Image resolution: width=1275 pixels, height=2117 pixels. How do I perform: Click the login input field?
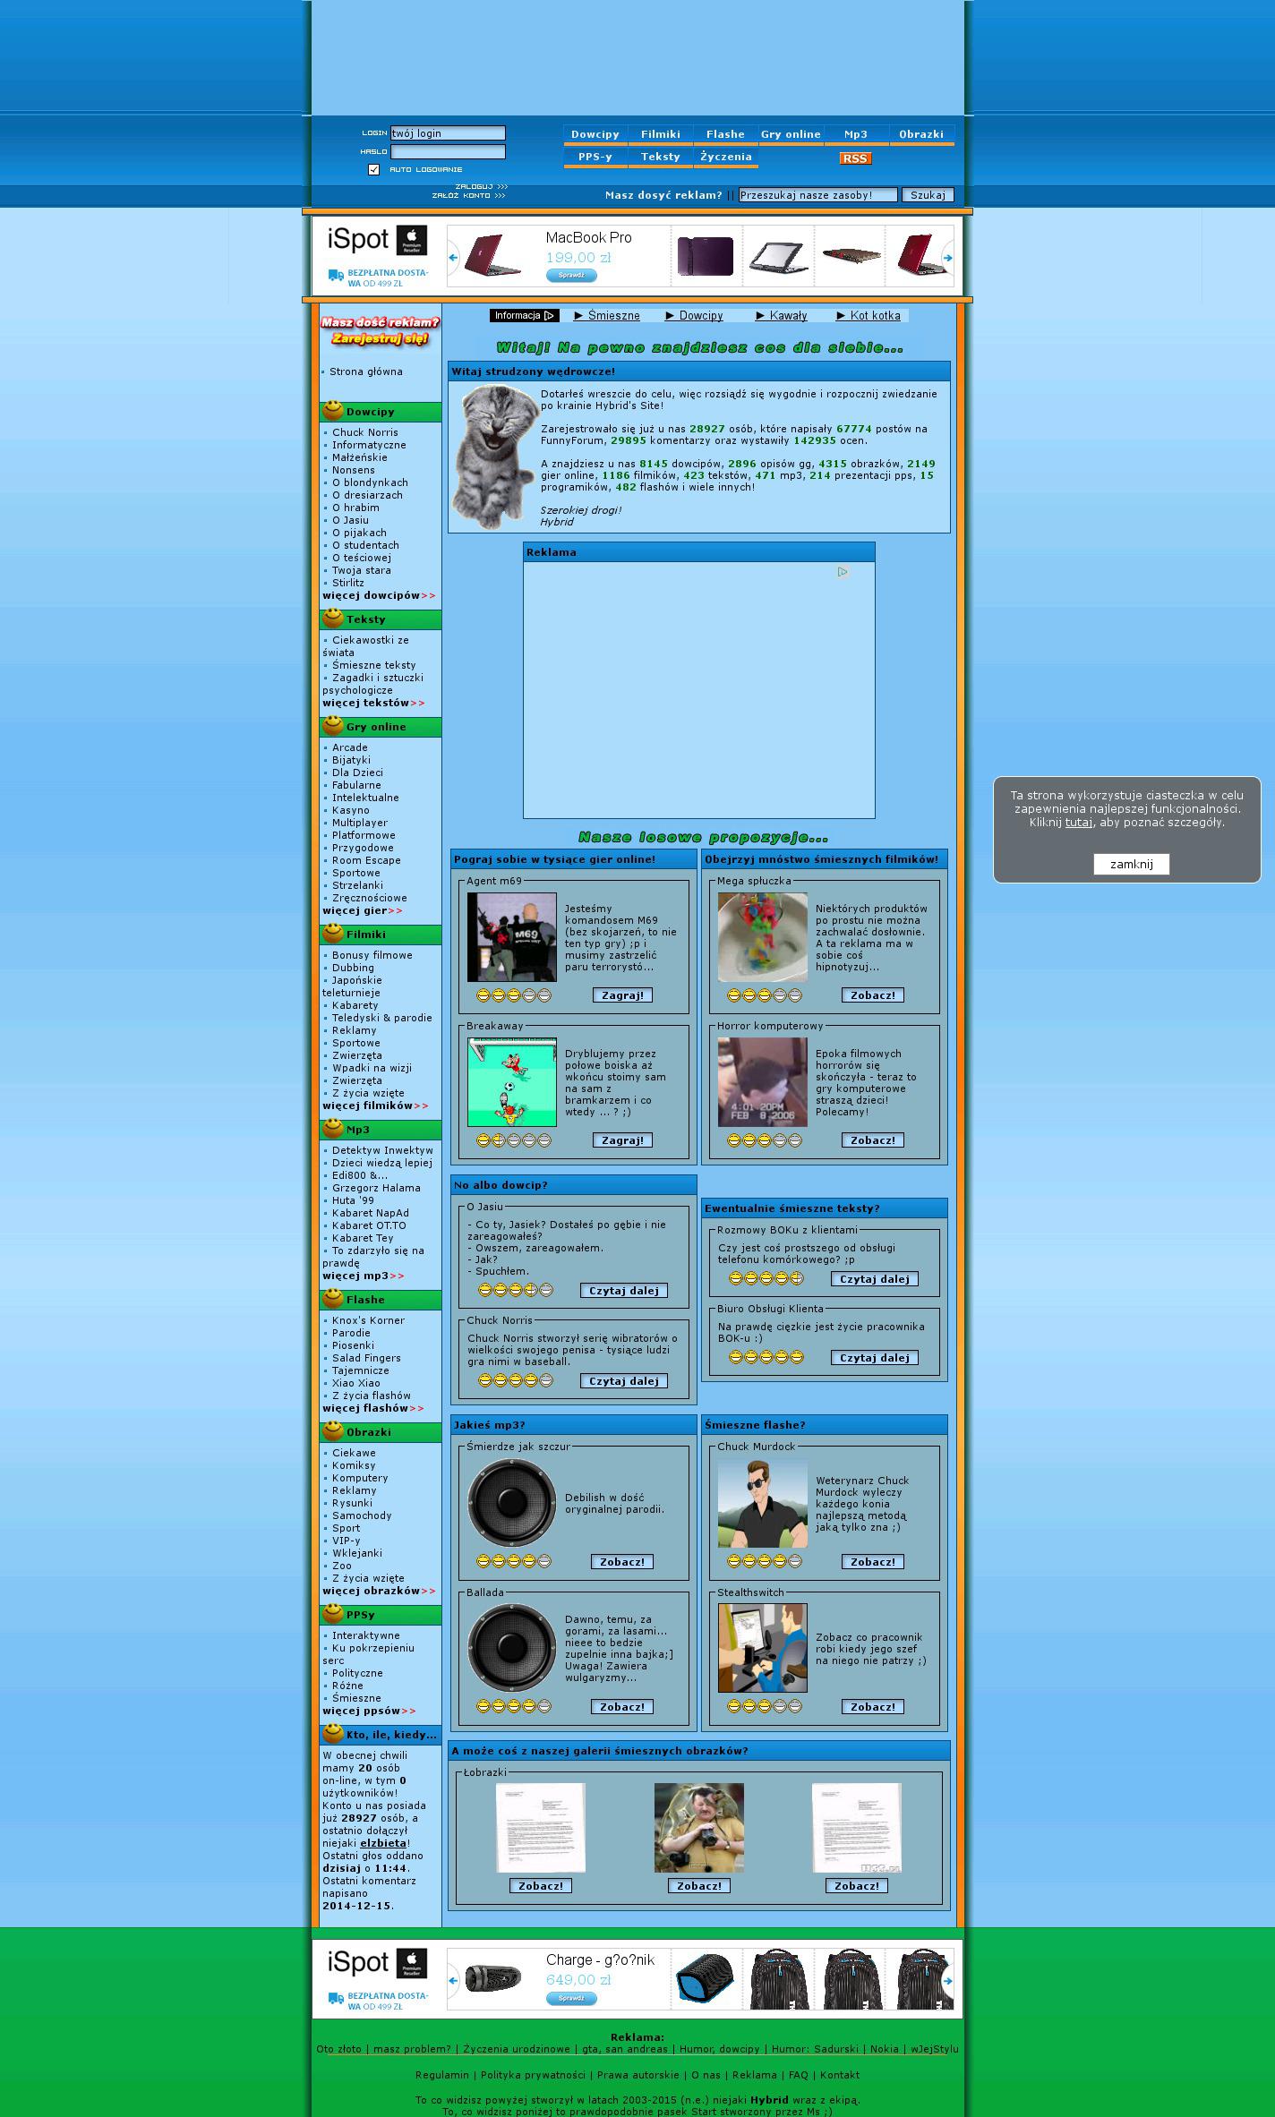(448, 133)
